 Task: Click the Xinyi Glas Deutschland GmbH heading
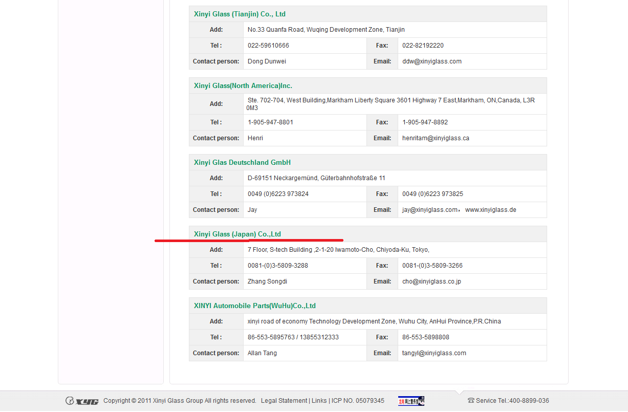pos(242,162)
